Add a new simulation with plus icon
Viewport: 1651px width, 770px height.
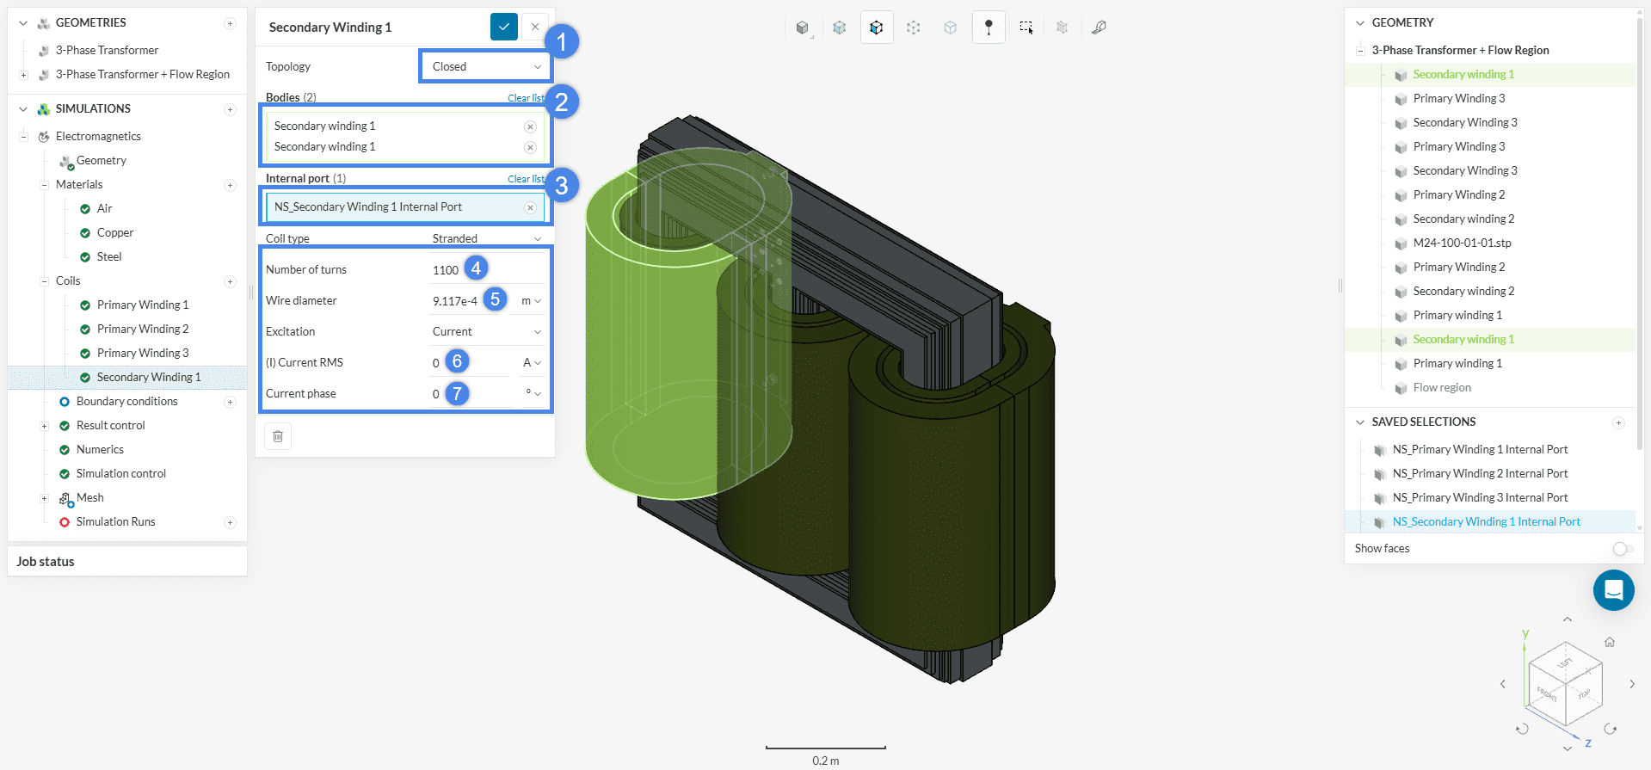click(x=230, y=109)
